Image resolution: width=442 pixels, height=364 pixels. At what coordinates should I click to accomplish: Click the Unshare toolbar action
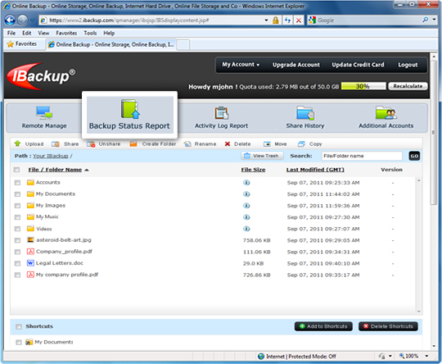point(103,144)
